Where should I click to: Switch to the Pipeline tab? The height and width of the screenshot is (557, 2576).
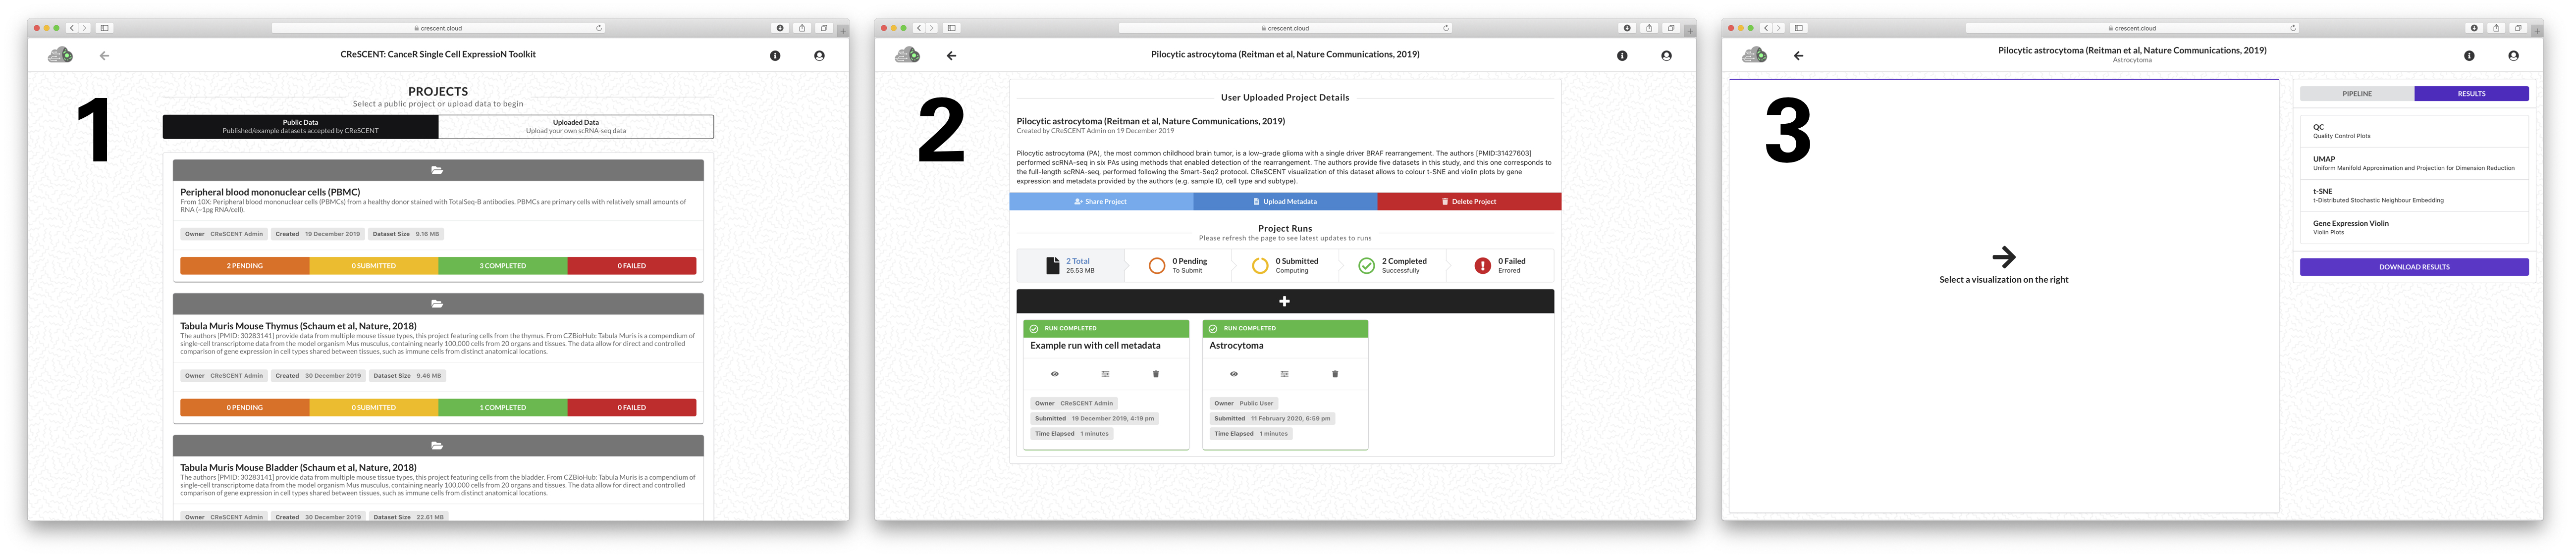point(2357,92)
